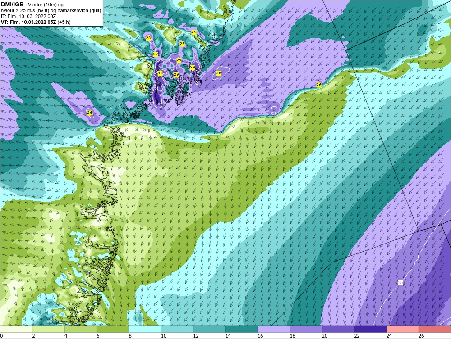Click the legend scale value 26
The image size is (451, 339).
pyautogui.click(x=421, y=336)
